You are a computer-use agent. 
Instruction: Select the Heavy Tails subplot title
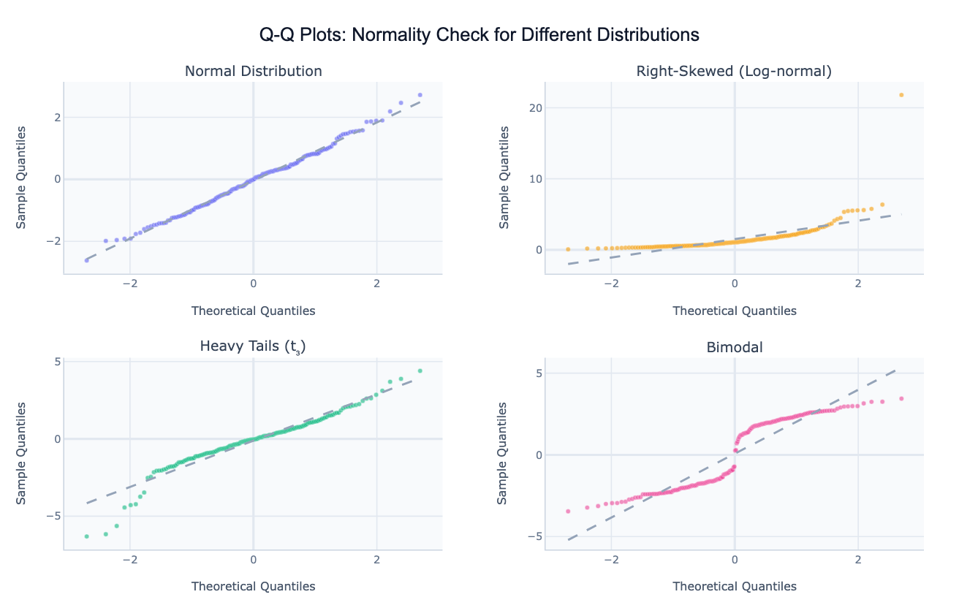252,346
